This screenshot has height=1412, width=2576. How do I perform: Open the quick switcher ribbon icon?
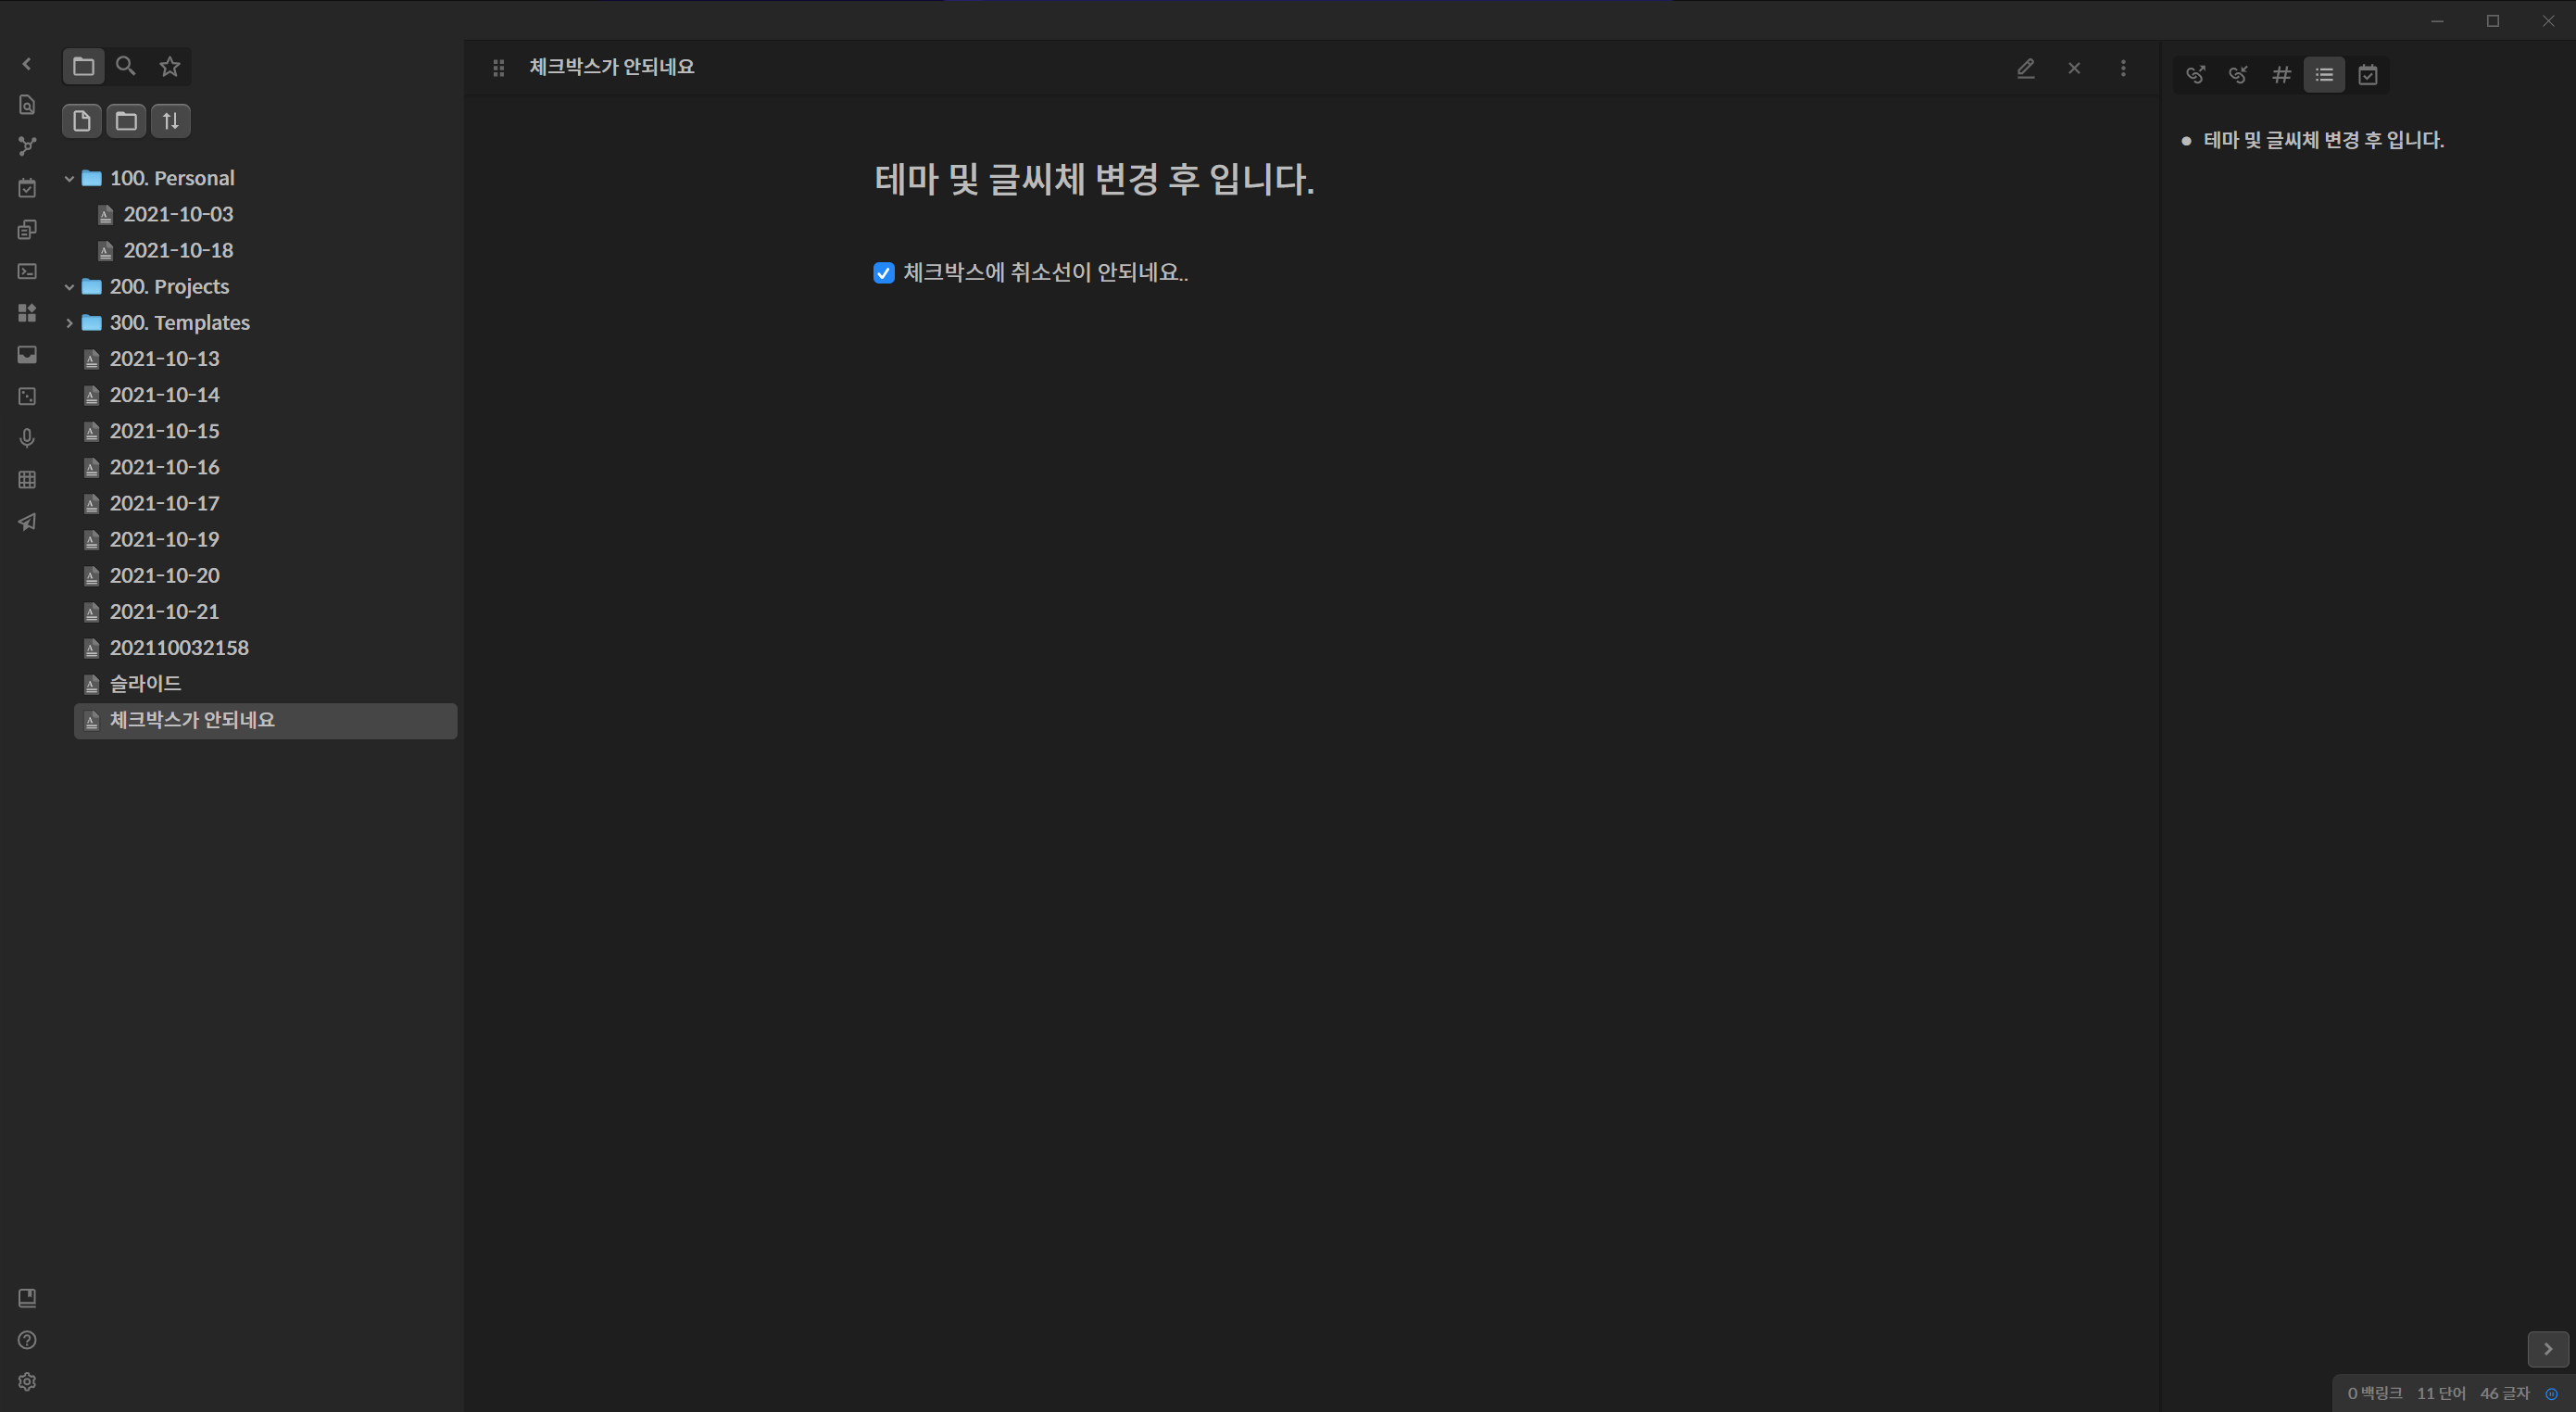(27, 104)
